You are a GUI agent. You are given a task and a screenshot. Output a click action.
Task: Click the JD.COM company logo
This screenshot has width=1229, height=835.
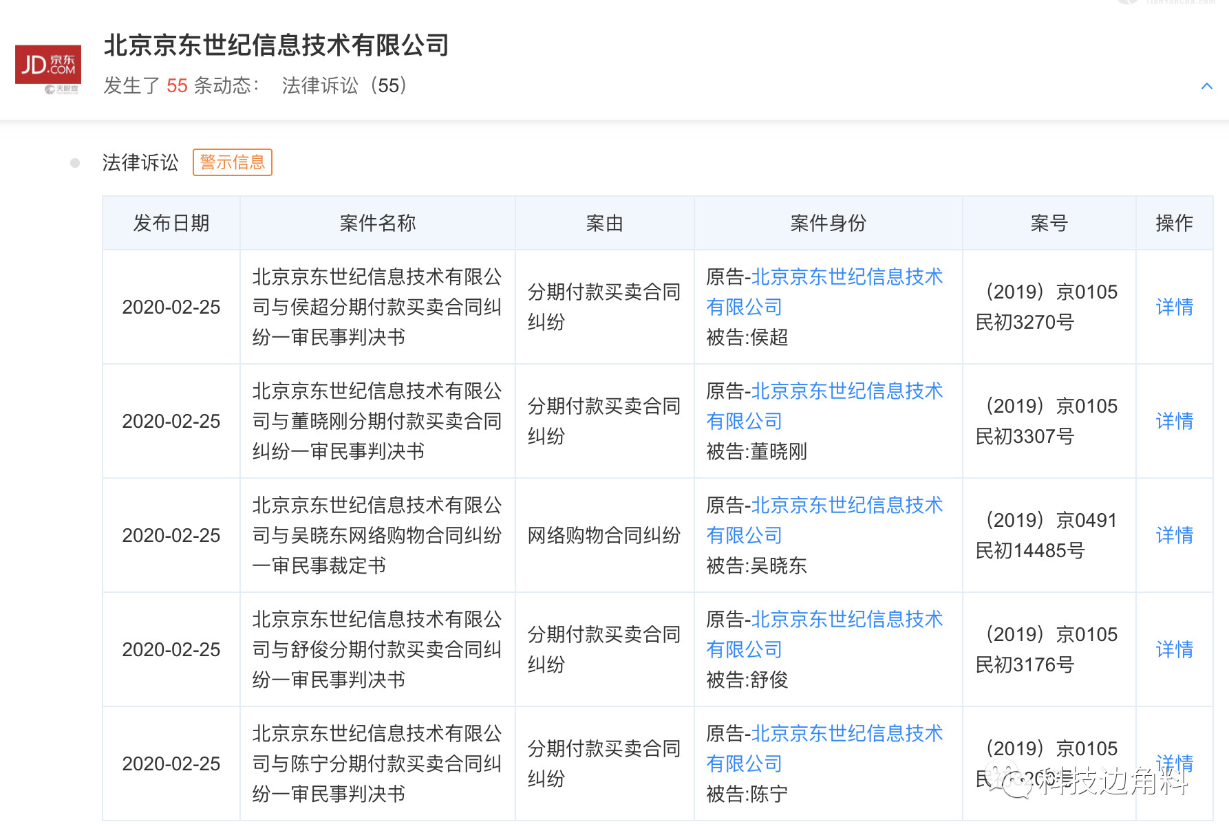48,65
